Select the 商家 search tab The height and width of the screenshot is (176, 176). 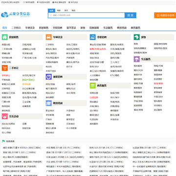(x=59, y=10)
